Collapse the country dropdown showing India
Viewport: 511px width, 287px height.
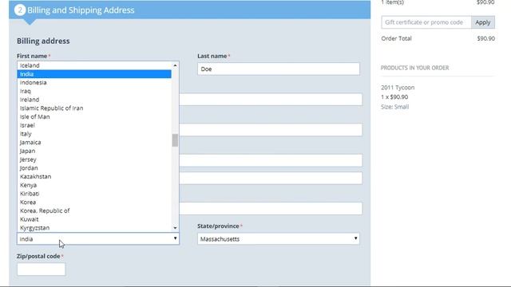97,239
